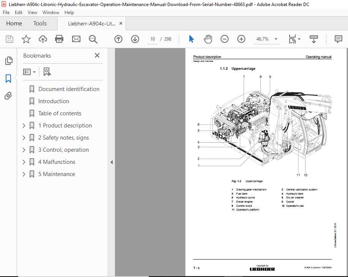Select the arrow selection tool
The height and width of the screenshot is (277, 348).
tap(191, 39)
